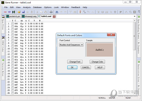This screenshot has width=142, height=101.
Task: Tick the checkbox for row 8 GAC
Action: tap(12, 43)
